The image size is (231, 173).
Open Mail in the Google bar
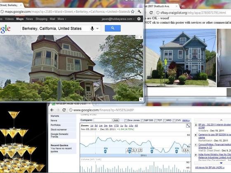click(x=52, y=19)
